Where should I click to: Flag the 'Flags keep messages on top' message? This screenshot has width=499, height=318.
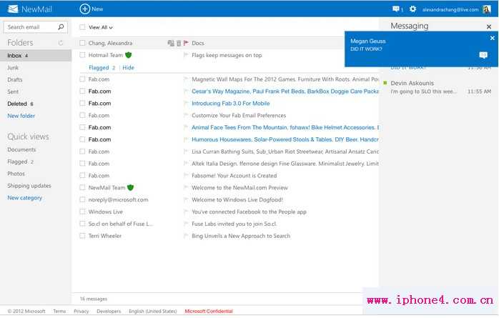186,55
